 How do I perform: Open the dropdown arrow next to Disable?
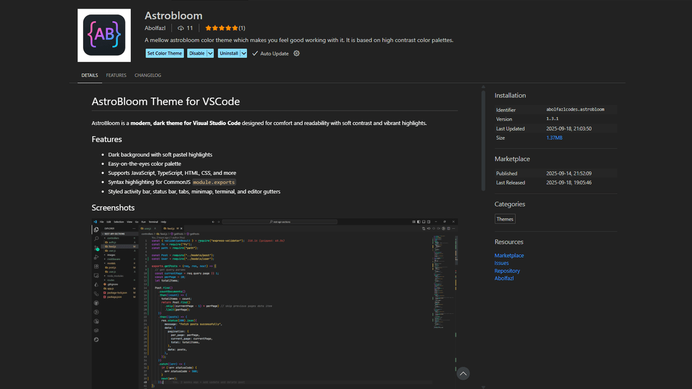pyautogui.click(x=210, y=54)
